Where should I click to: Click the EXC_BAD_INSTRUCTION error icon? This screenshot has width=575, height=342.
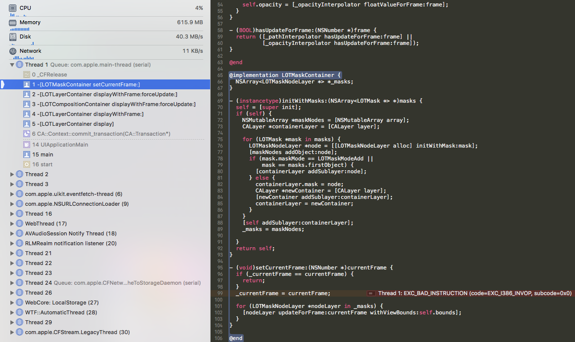(x=371, y=293)
